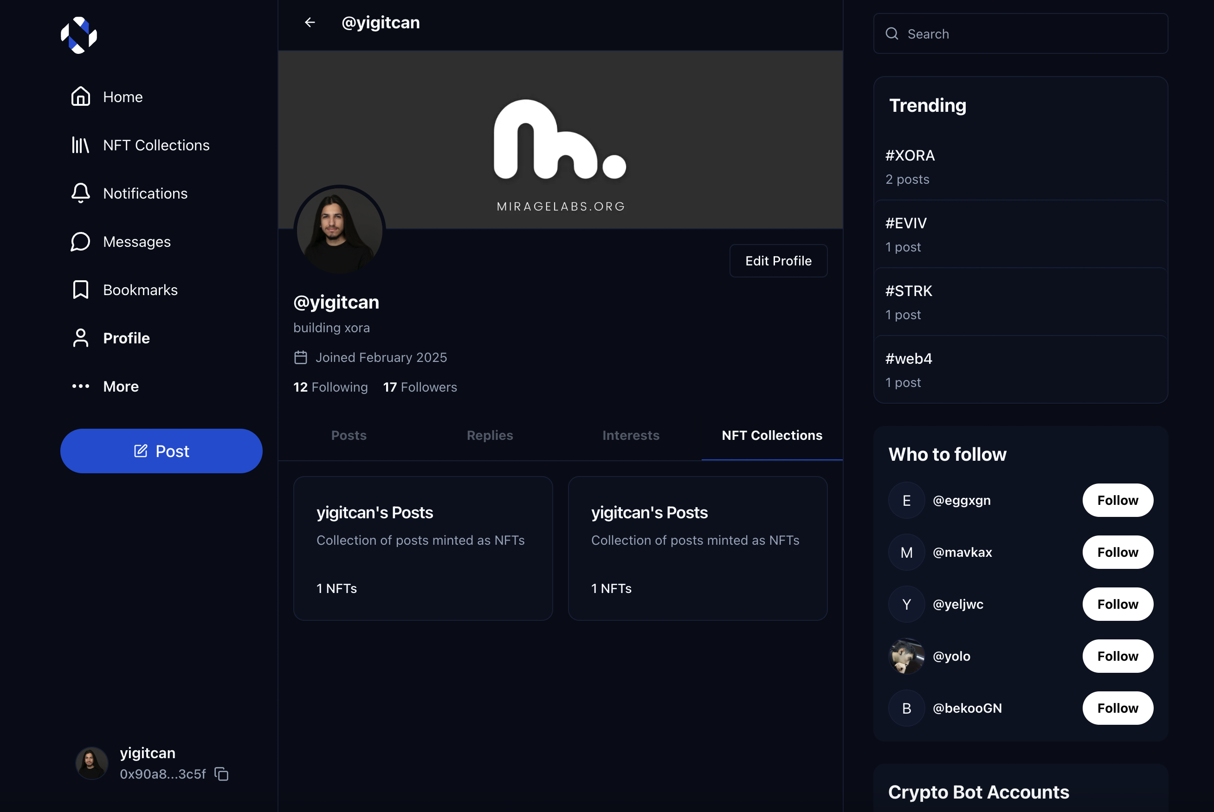Open the Notifications label in the sidebar
Screen dimensions: 1214x812
point(146,193)
